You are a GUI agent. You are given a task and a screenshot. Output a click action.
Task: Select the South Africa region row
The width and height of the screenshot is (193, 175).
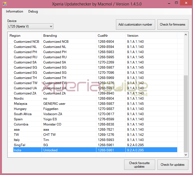tap(93, 114)
